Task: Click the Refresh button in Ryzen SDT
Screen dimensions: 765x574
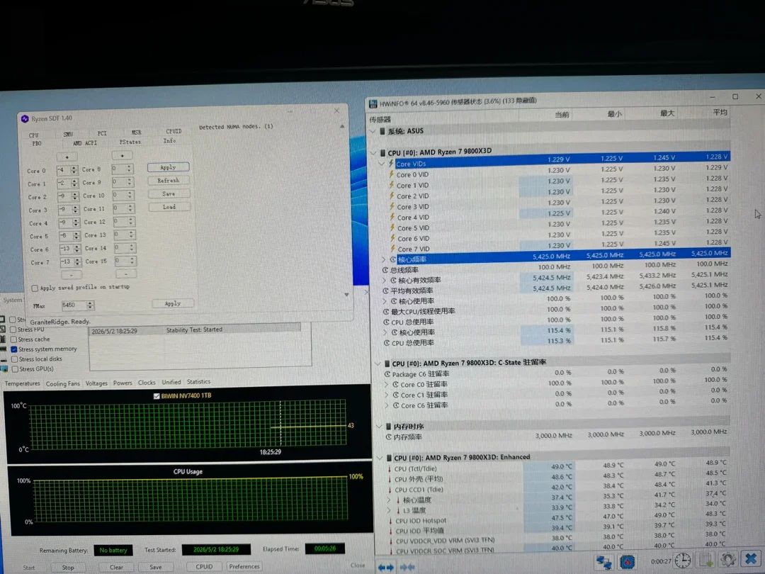Action: click(x=169, y=181)
